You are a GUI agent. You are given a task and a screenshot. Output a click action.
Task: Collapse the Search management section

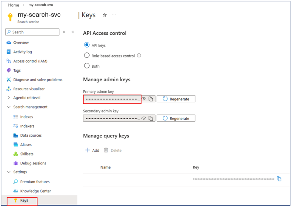pos(9,107)
